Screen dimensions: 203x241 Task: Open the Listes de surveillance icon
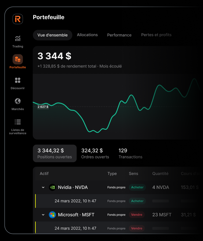tap(18, 122)
